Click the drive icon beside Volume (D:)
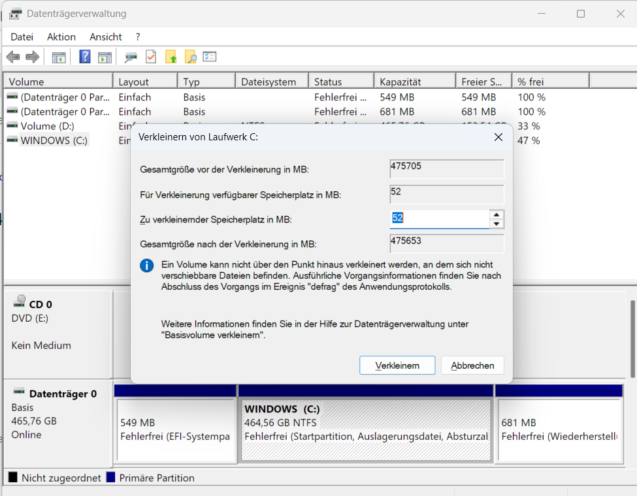The width and height of the screenshot is (637, 496). 12,125
